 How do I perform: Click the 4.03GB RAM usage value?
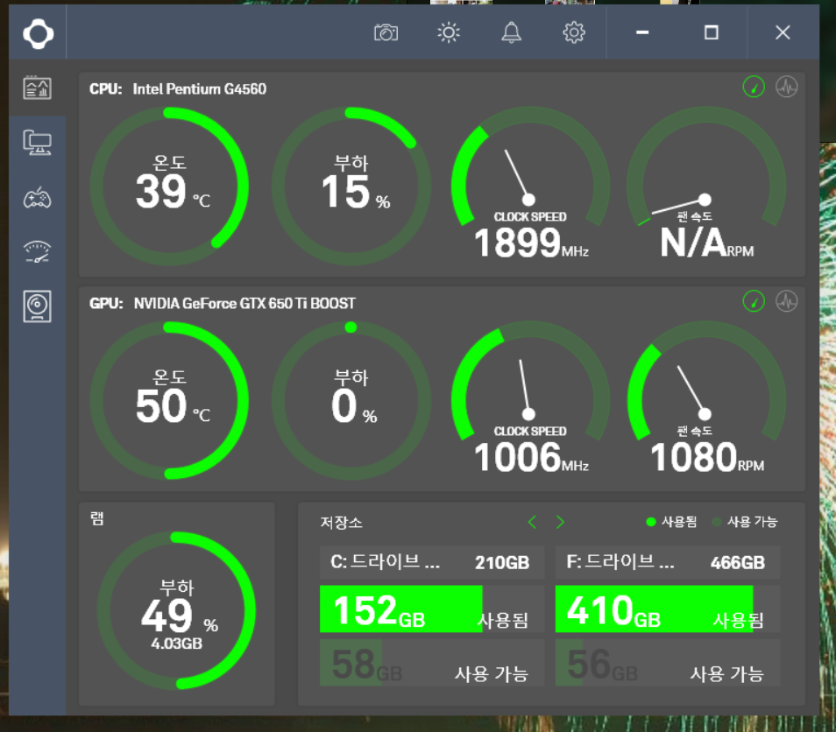176,644
